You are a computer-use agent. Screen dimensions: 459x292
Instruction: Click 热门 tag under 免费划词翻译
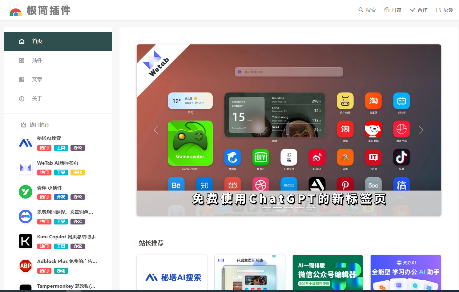pos(44,221)
